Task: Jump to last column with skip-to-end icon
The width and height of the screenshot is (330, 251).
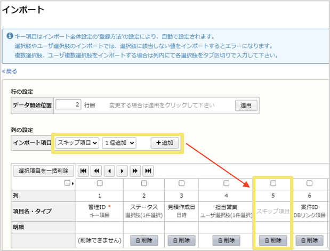Action: point(148,171)
